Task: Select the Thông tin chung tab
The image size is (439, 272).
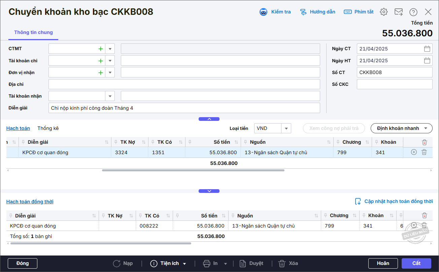Action: tap(33, 33)
